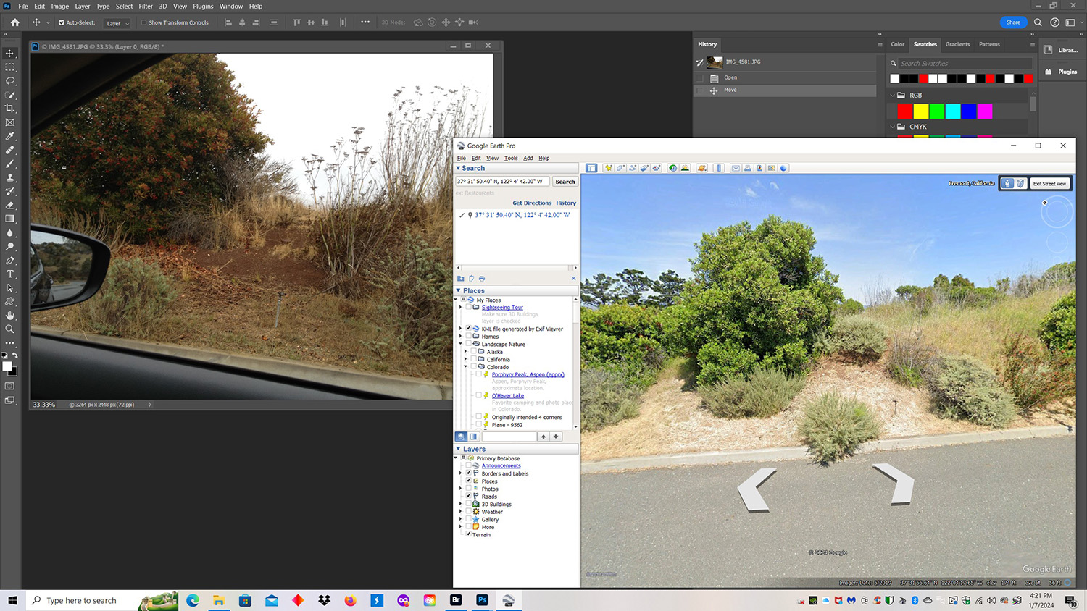Select the Horizontal Type tool
Viewport: 1087px width, 611px height.
tap(10, 274)
